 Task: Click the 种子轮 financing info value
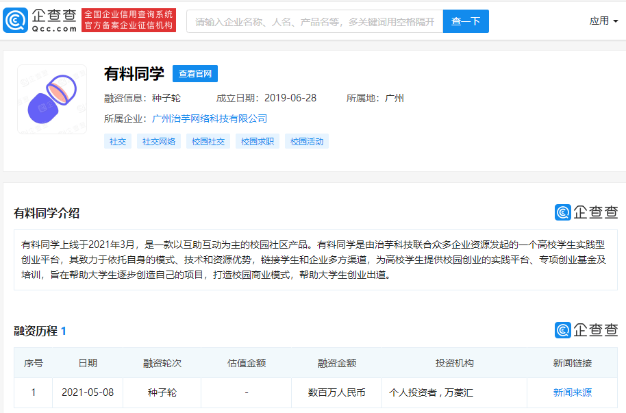[166, 98]
